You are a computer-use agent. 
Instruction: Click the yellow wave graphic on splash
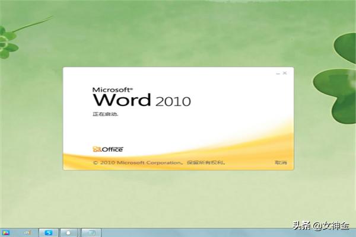237,142
